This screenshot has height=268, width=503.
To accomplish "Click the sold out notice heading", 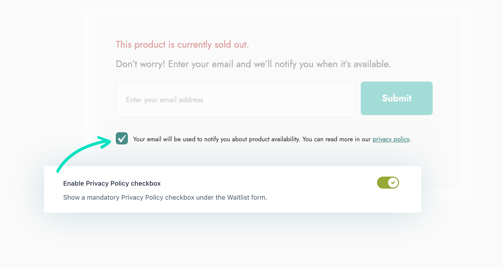I will 182,44.
